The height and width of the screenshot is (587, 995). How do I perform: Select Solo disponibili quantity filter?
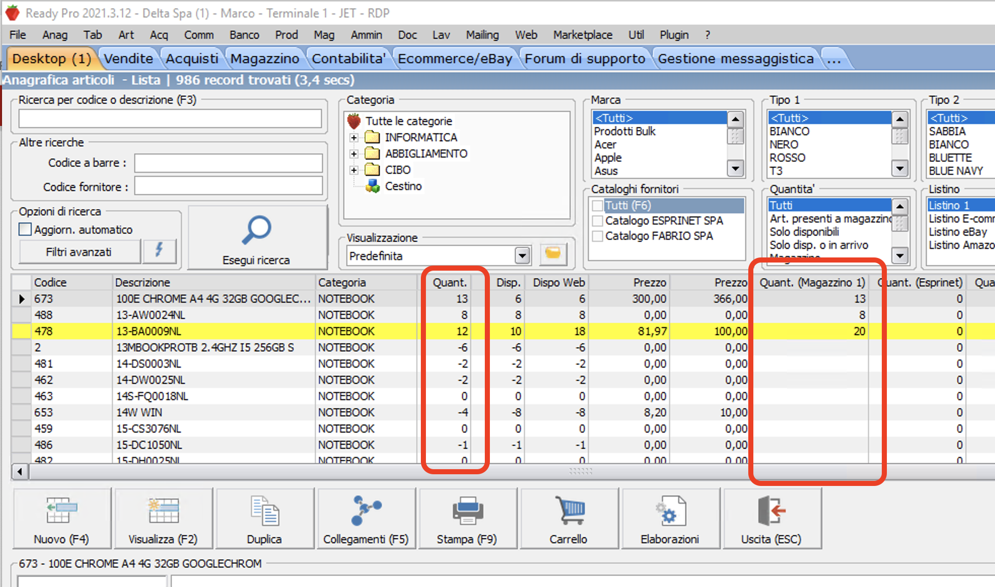click(804, 232)
